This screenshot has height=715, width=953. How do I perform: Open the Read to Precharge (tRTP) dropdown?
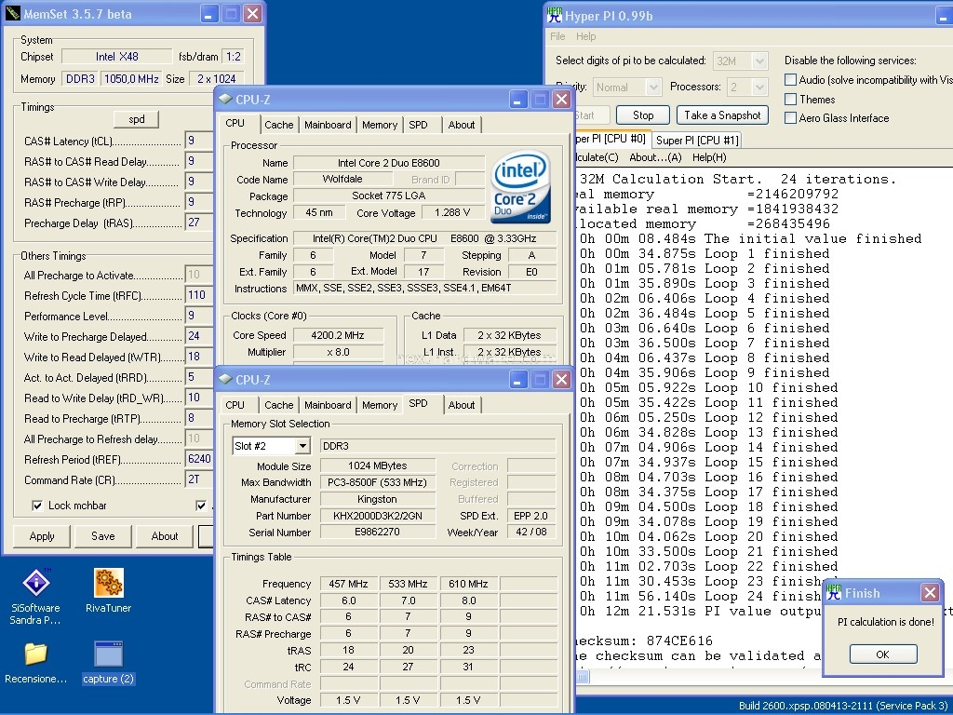tap(199, 418)
